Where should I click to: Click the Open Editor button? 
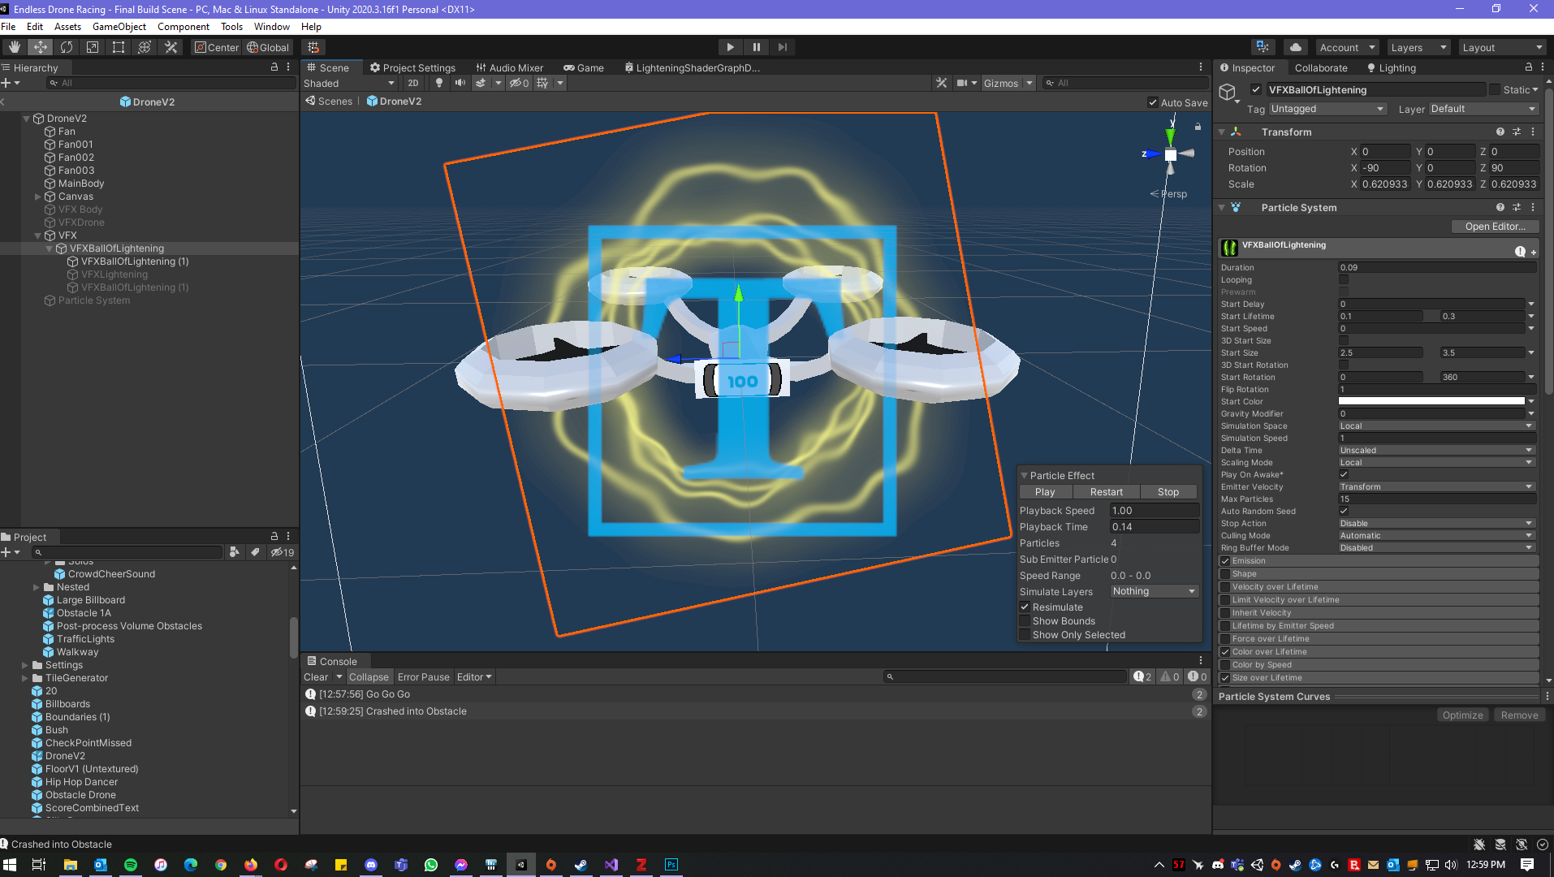[1494, 227]
